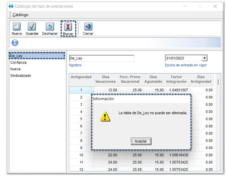Click the Cerrar exit icon

click(x=88, y=27)
